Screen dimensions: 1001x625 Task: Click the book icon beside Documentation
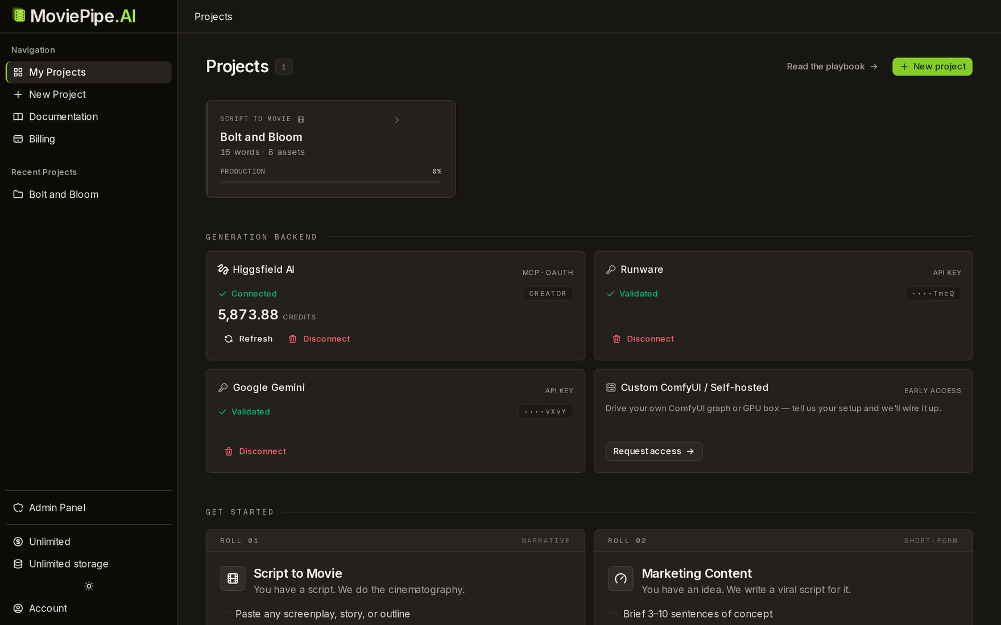point(18,116)
